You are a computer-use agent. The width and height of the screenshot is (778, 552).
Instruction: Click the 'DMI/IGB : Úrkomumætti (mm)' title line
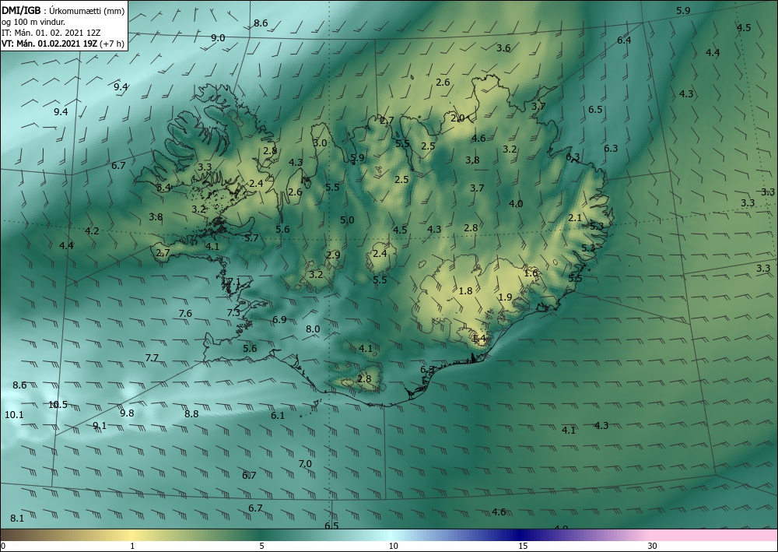[63, 10]
